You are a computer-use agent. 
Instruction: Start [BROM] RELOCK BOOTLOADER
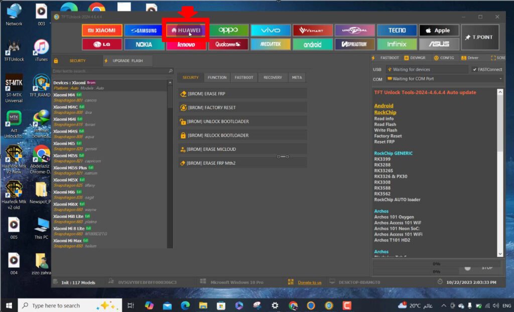(x=242, y=135)
